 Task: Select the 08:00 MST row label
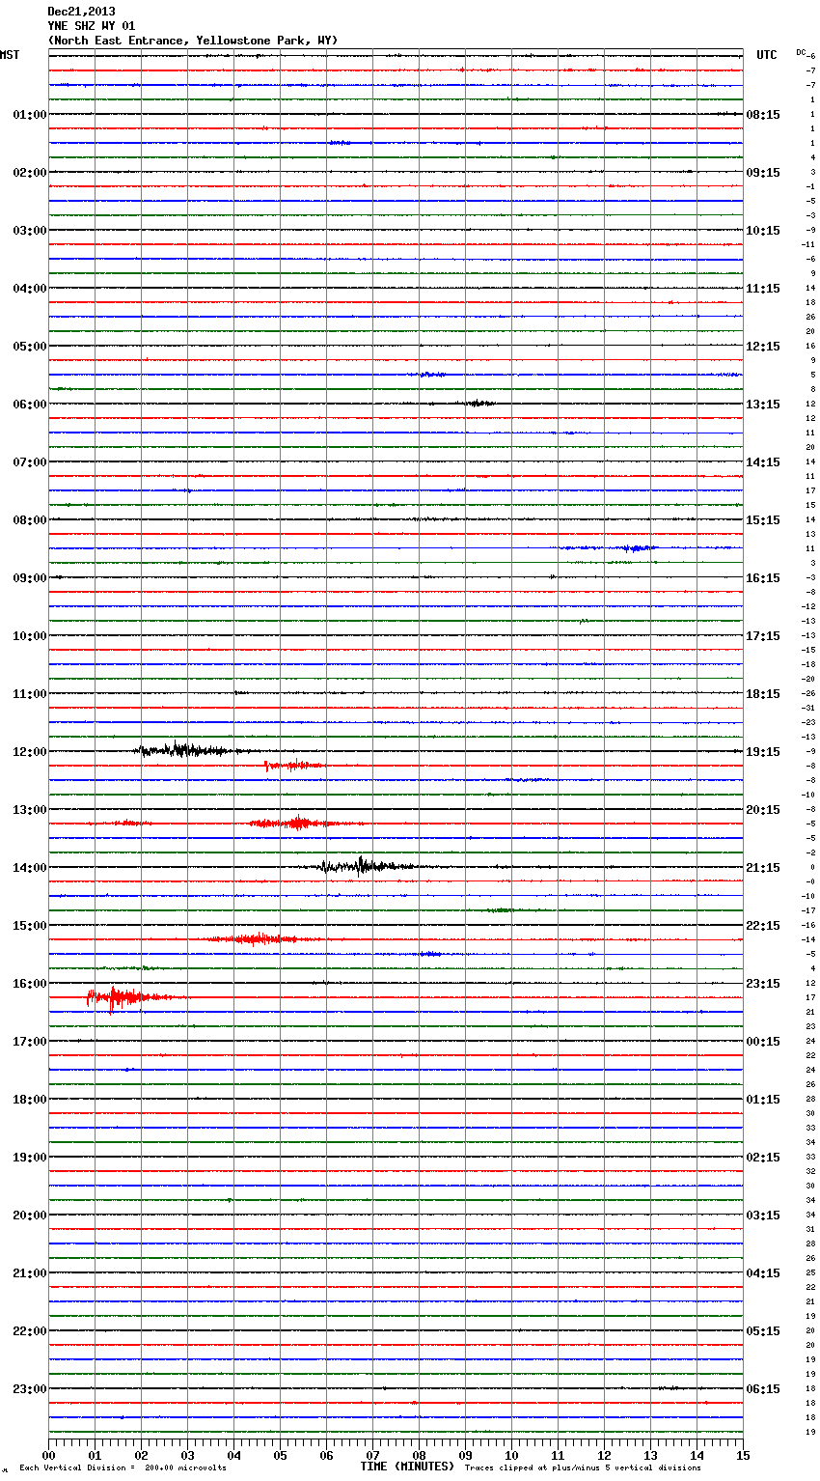(x=30, y=520)
